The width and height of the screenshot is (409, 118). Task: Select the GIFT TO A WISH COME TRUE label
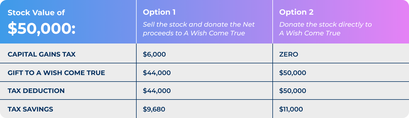(x=56, y=73)
